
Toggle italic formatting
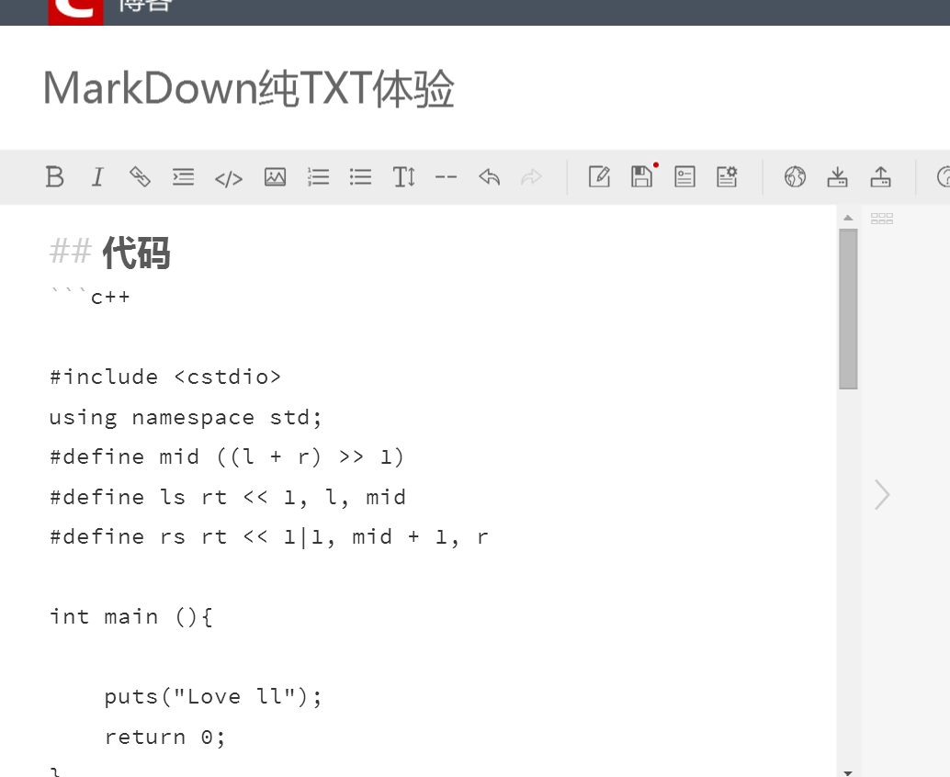tap(97, 176)
